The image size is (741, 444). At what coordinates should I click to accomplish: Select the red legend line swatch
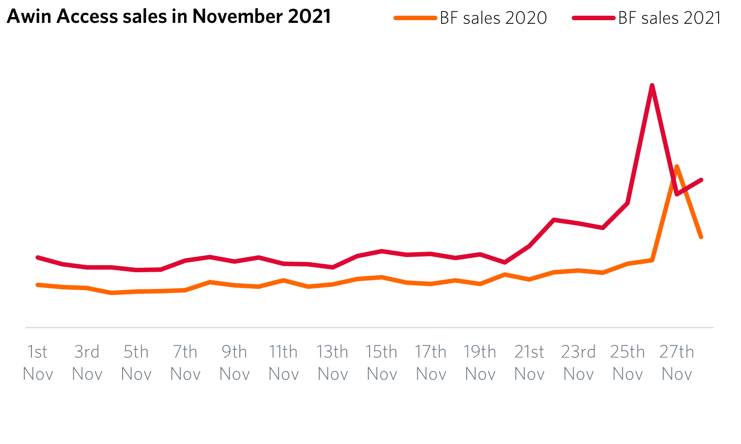[x=594, y=18]
